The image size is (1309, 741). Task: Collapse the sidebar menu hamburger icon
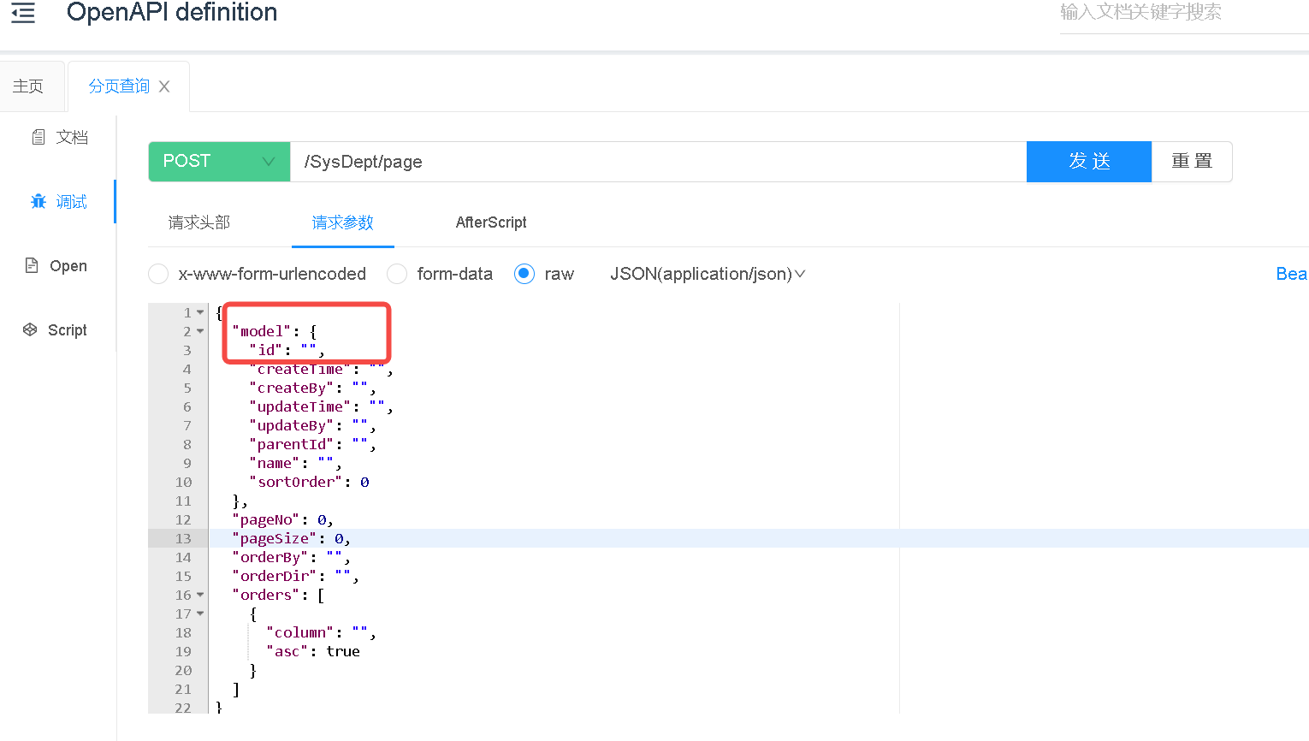[x=23, y=13]
